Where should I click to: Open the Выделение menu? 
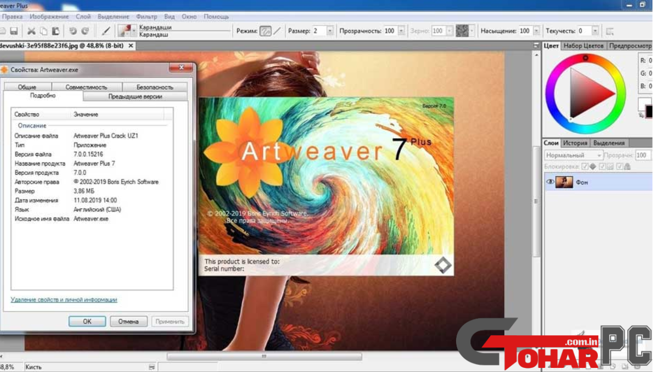pos(113,17)
